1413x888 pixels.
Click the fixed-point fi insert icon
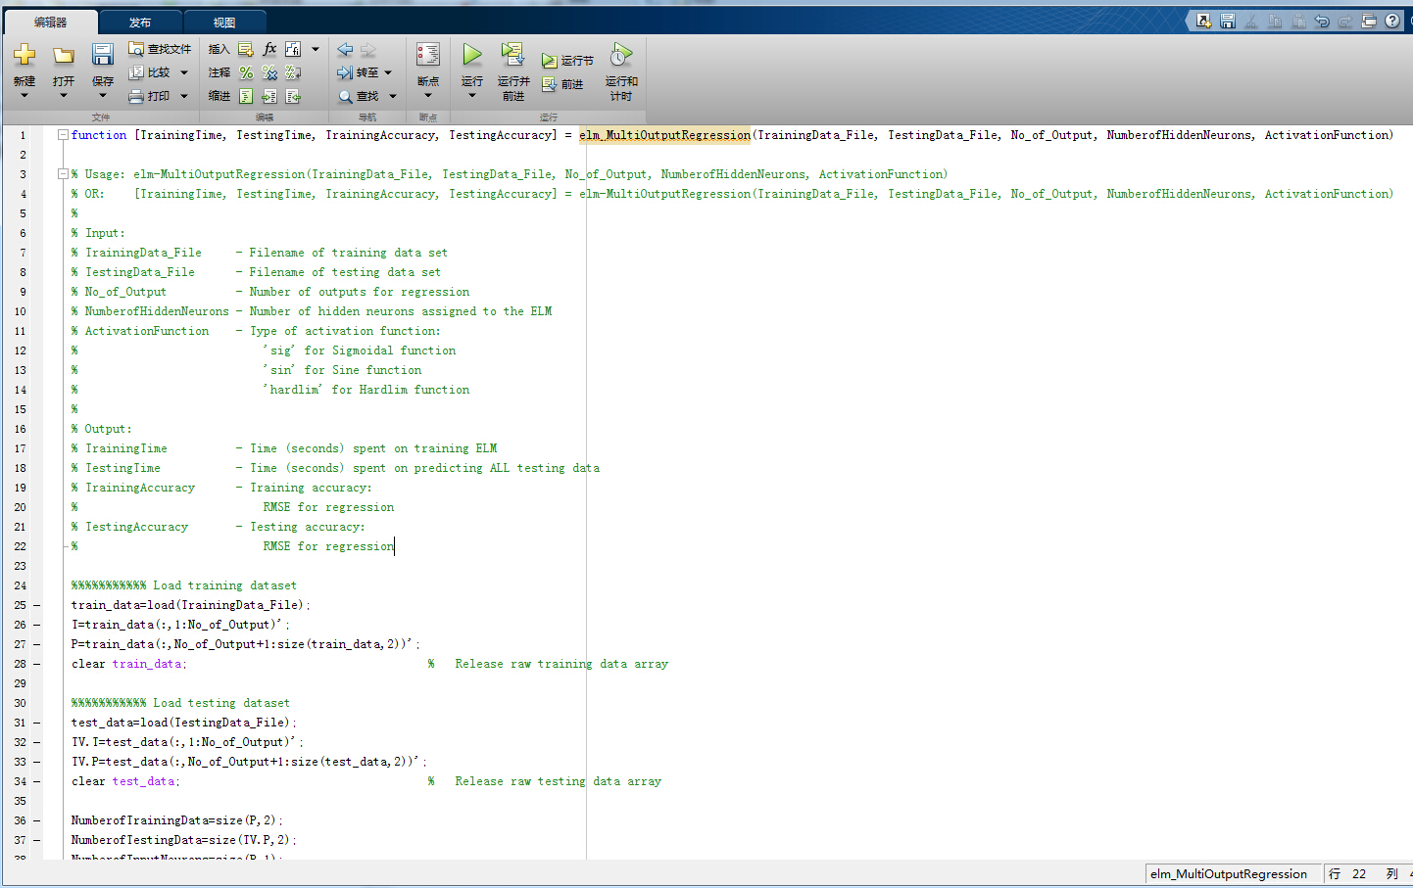(293, 49)
